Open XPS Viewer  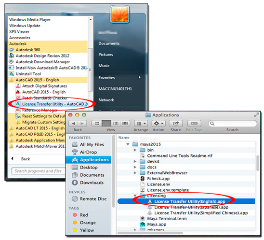(19, 32)
